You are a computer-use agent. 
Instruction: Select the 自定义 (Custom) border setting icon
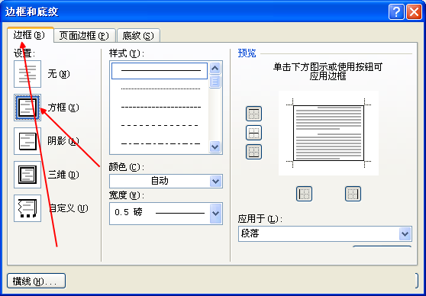click(27, 208)
